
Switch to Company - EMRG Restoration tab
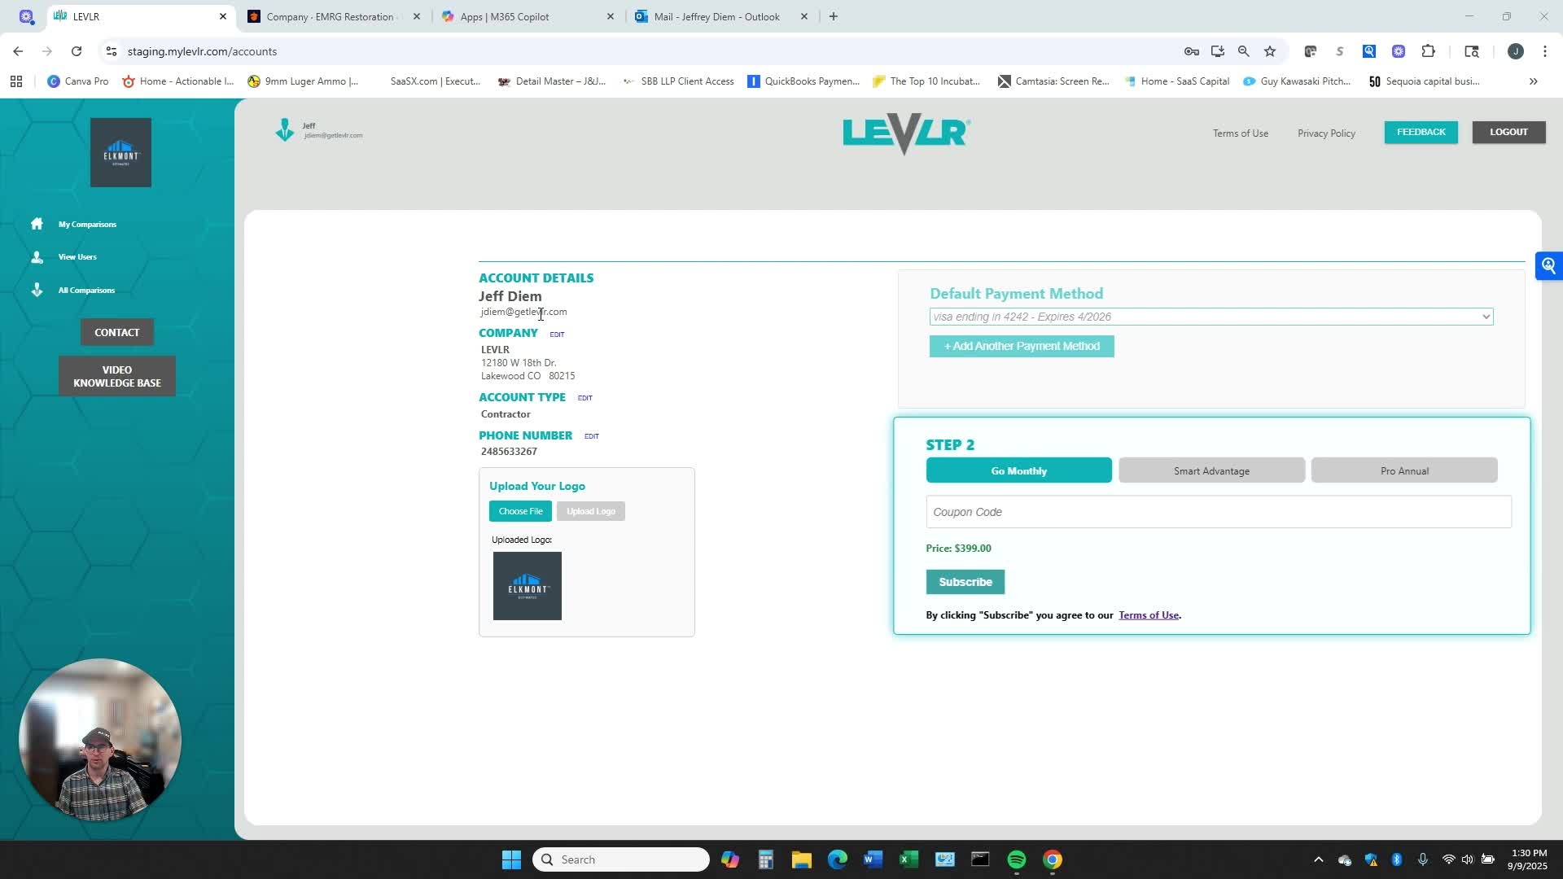330,16
